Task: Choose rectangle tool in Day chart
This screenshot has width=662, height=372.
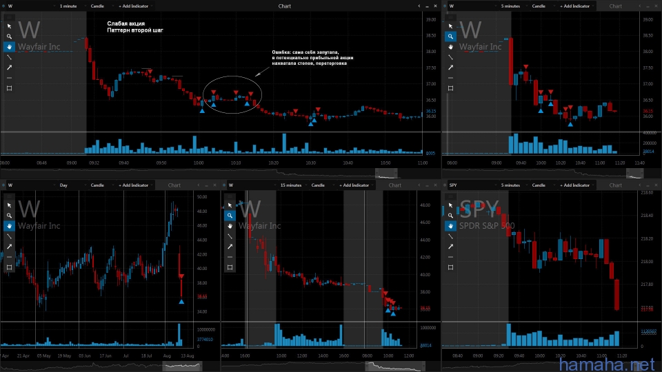Action: pos(9,267)
